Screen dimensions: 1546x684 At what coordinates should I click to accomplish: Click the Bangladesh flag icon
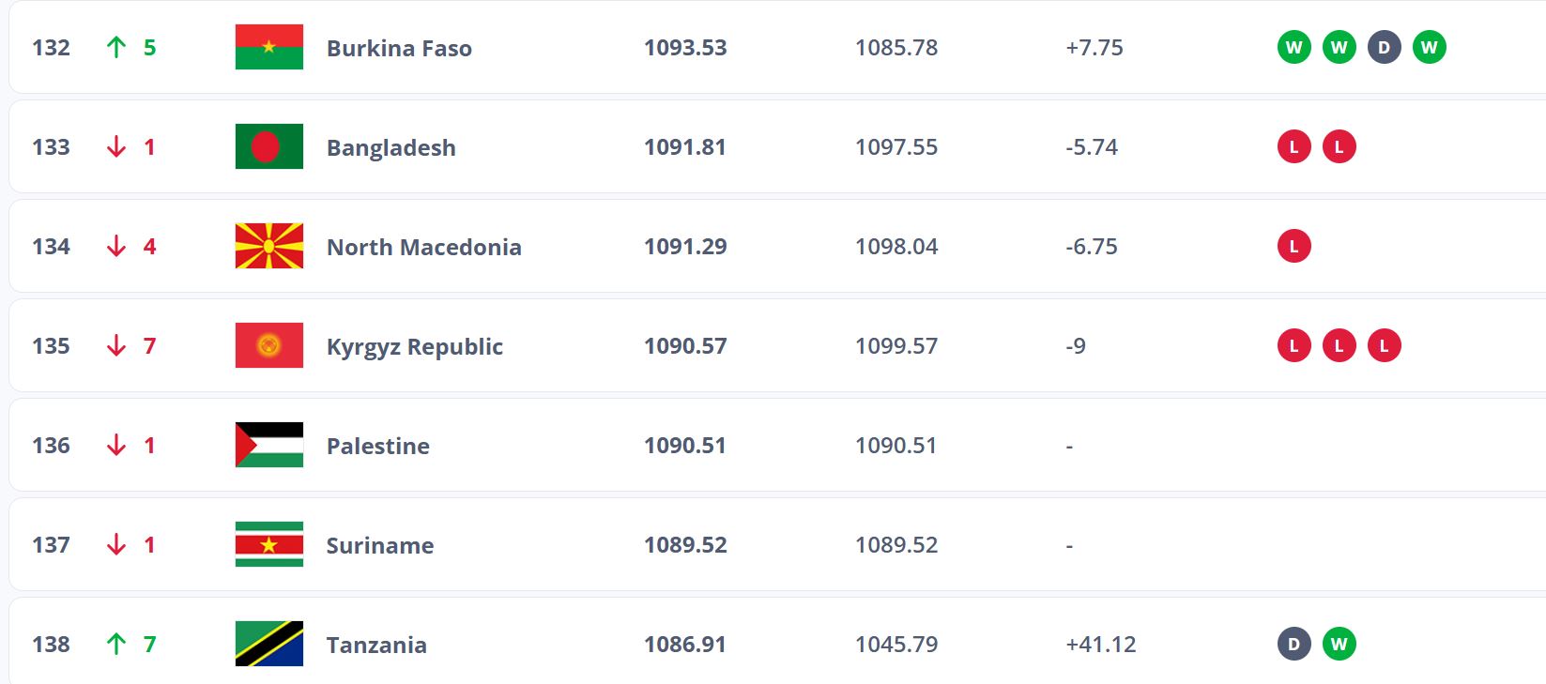[x=269, y=146]
